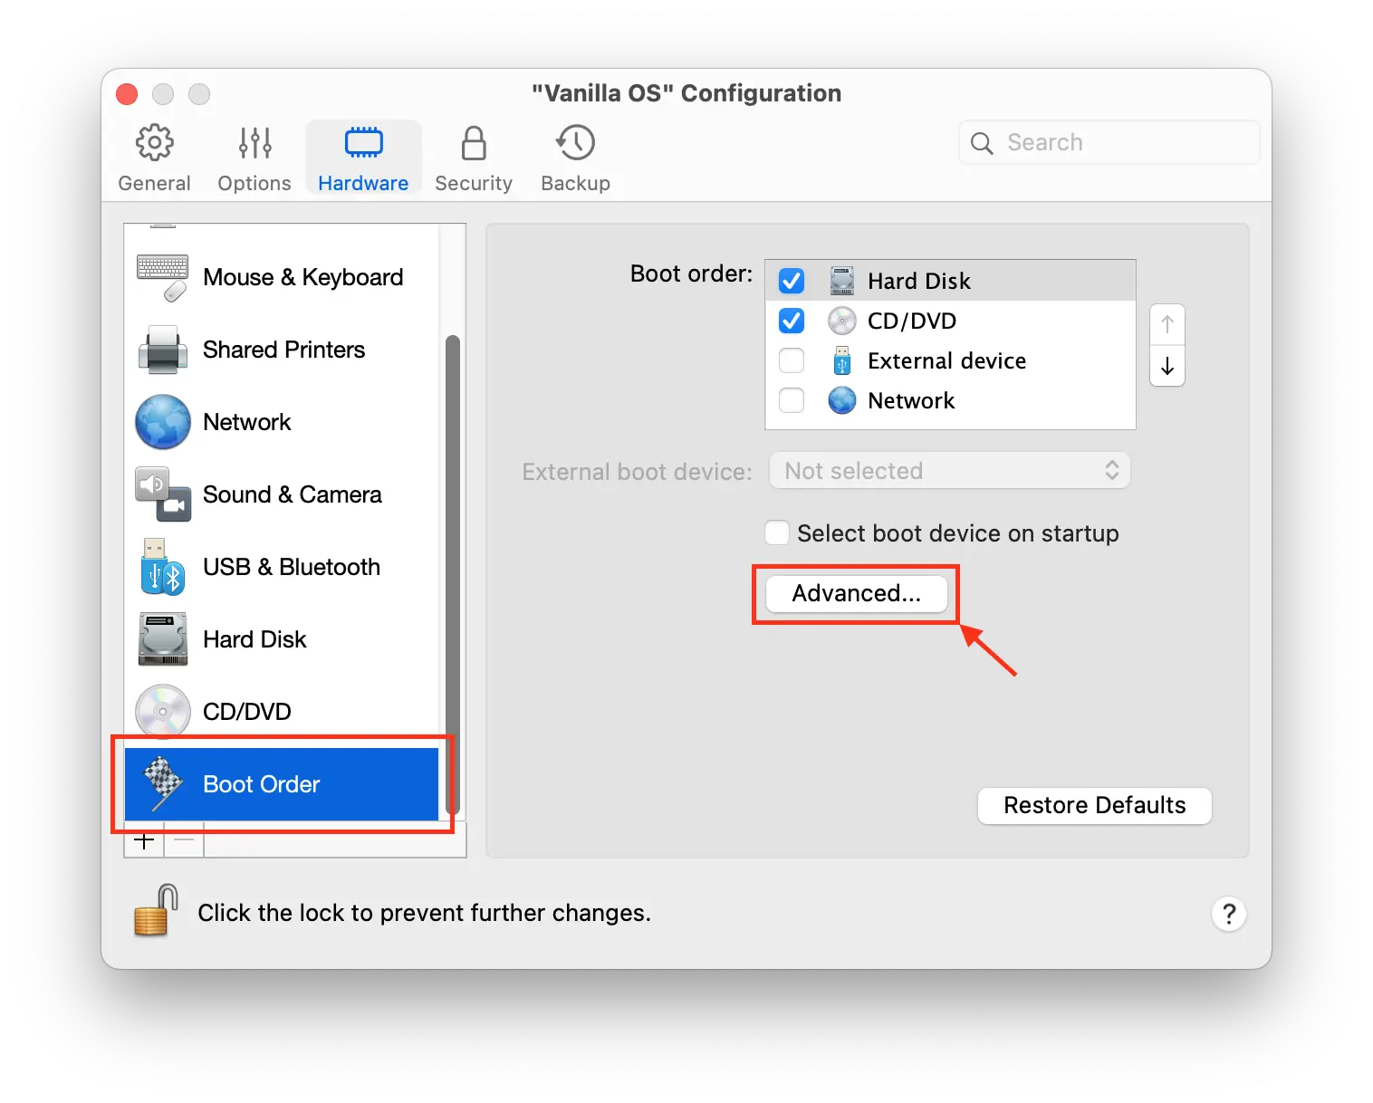Select Shared Printers in sidebar
Image resolution: width=1373 pixels, height=1103 pixels.
pos(282,350)
